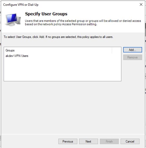The height and width of the screenshot is (148, 146).
Task: Click the Specify User Groups heading
Action: [46, 14]
